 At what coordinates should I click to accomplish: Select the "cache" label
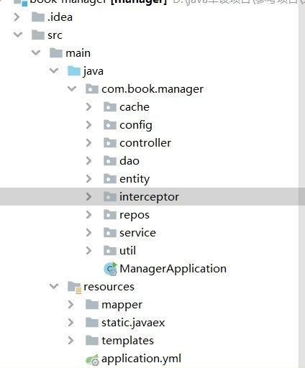click(135, 107)
